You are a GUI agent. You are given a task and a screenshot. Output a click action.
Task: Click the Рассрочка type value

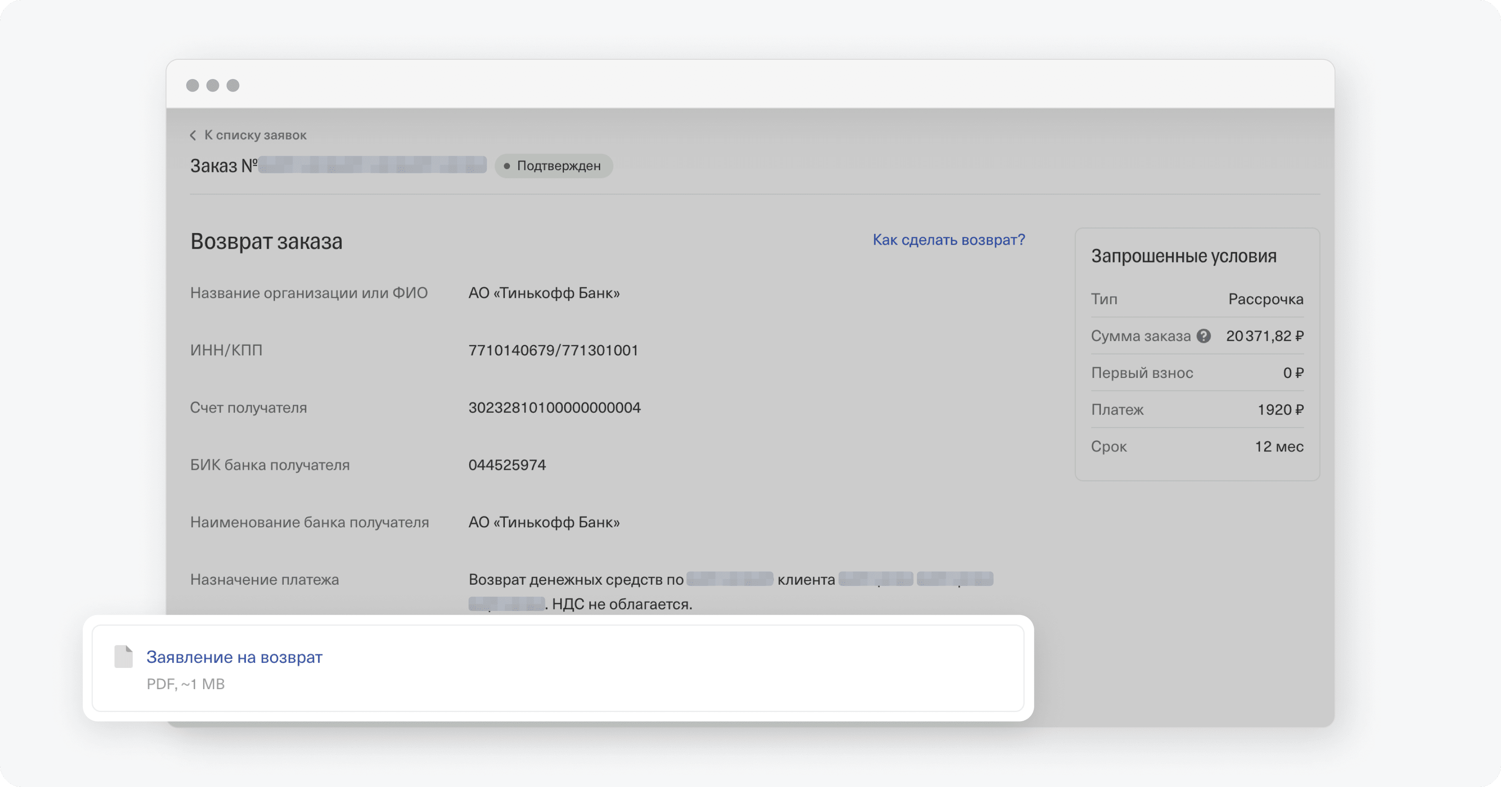[x=1266, y=299]
